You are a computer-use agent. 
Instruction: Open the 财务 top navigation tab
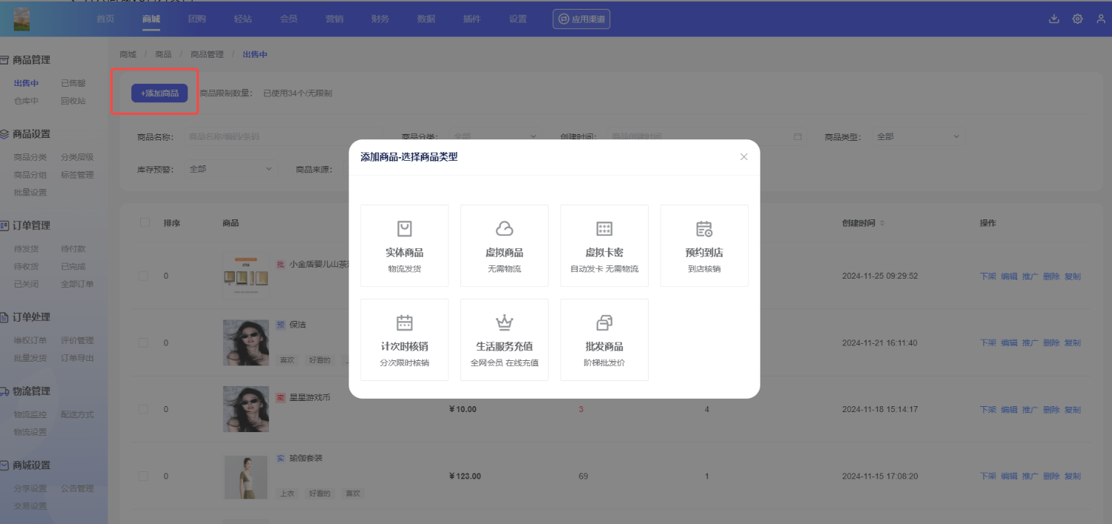pyautogui.click(x=380, y=19)
